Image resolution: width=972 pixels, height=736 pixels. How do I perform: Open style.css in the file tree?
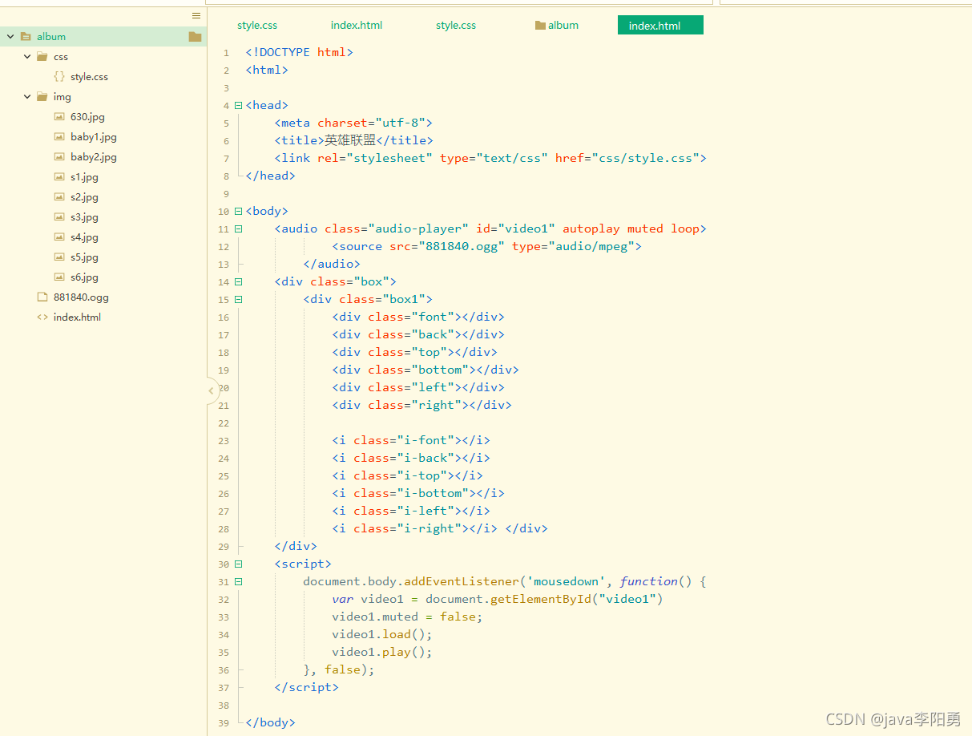pyautogui.click(x=89, y=77)
